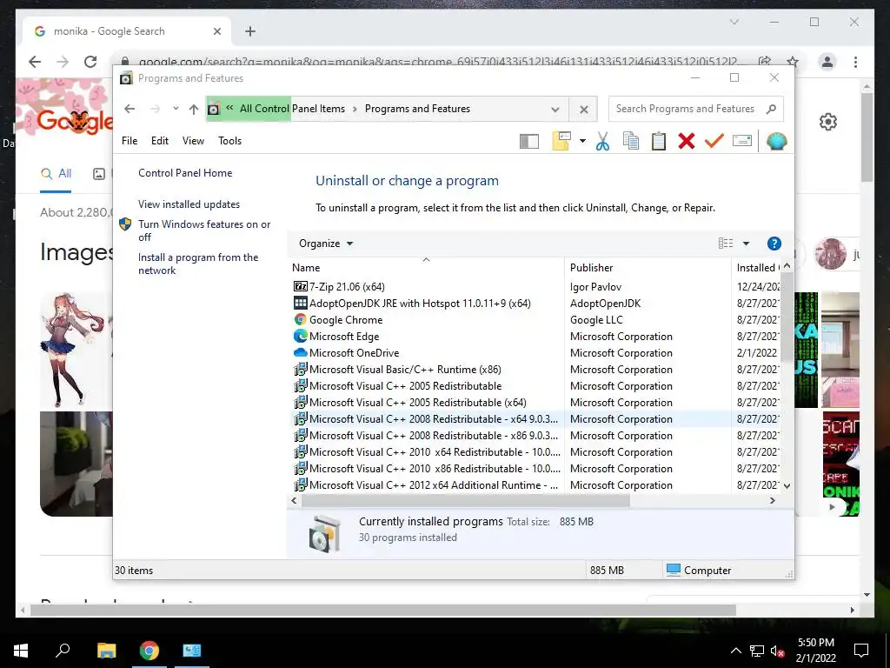Open View installed updates link
Image resolution: width=890 pixels, height=668 pixels.
[x=189, y=204]
